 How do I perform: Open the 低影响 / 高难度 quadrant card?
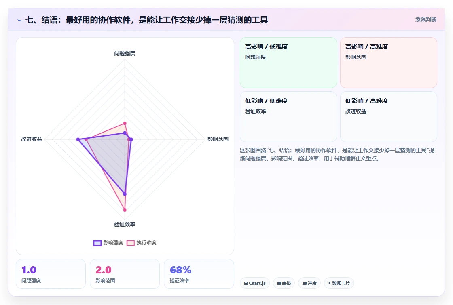click(x=389, y=117)
